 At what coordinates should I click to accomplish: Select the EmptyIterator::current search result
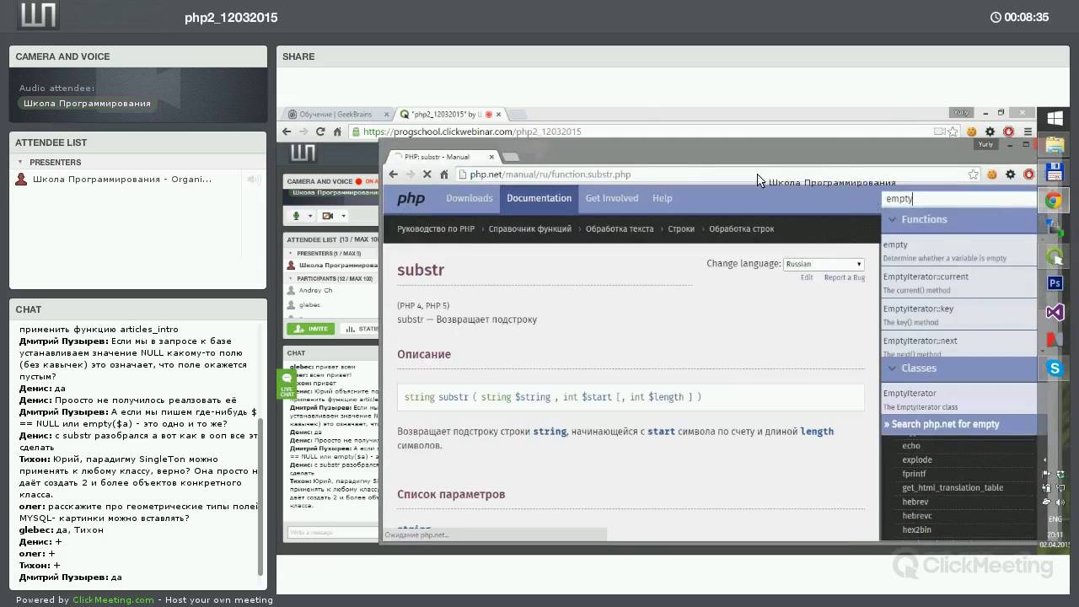coord(958,282)
